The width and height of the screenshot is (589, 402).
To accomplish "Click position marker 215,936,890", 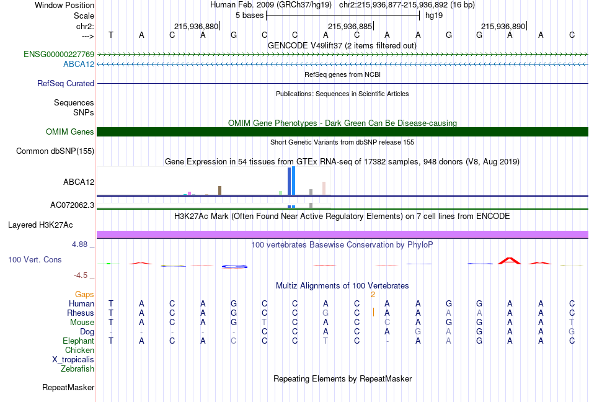I will pos(503,26).
